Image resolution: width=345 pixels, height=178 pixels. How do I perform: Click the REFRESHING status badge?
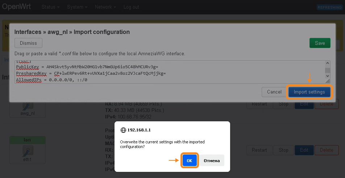tap(329, 8)
